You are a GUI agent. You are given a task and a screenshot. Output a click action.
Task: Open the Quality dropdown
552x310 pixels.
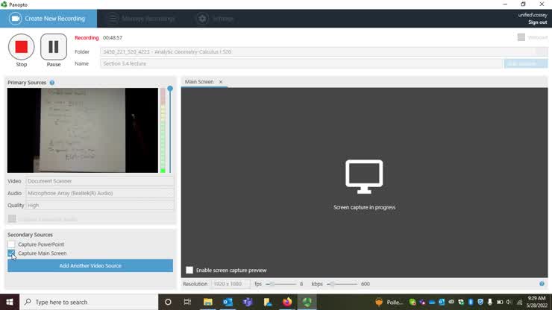point(100,205)
